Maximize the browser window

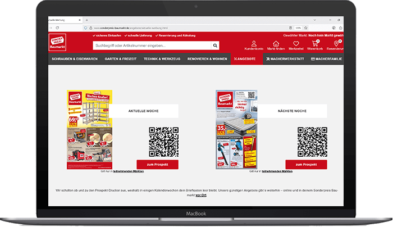[339, 20]
